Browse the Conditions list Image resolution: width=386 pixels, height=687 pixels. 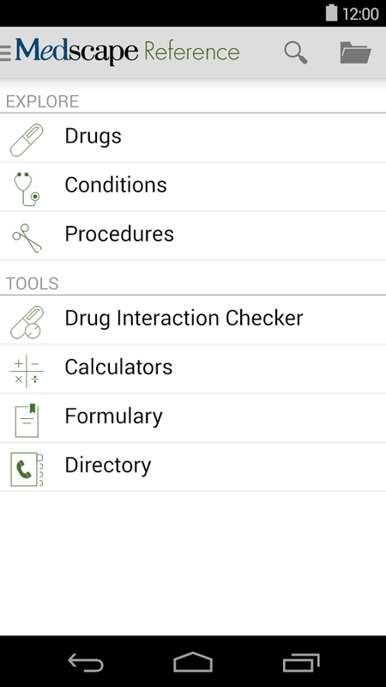(x=193, y=186)
